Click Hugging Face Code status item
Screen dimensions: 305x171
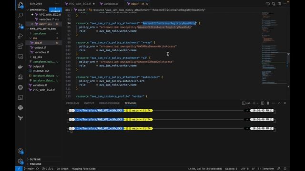pos(84,169)
